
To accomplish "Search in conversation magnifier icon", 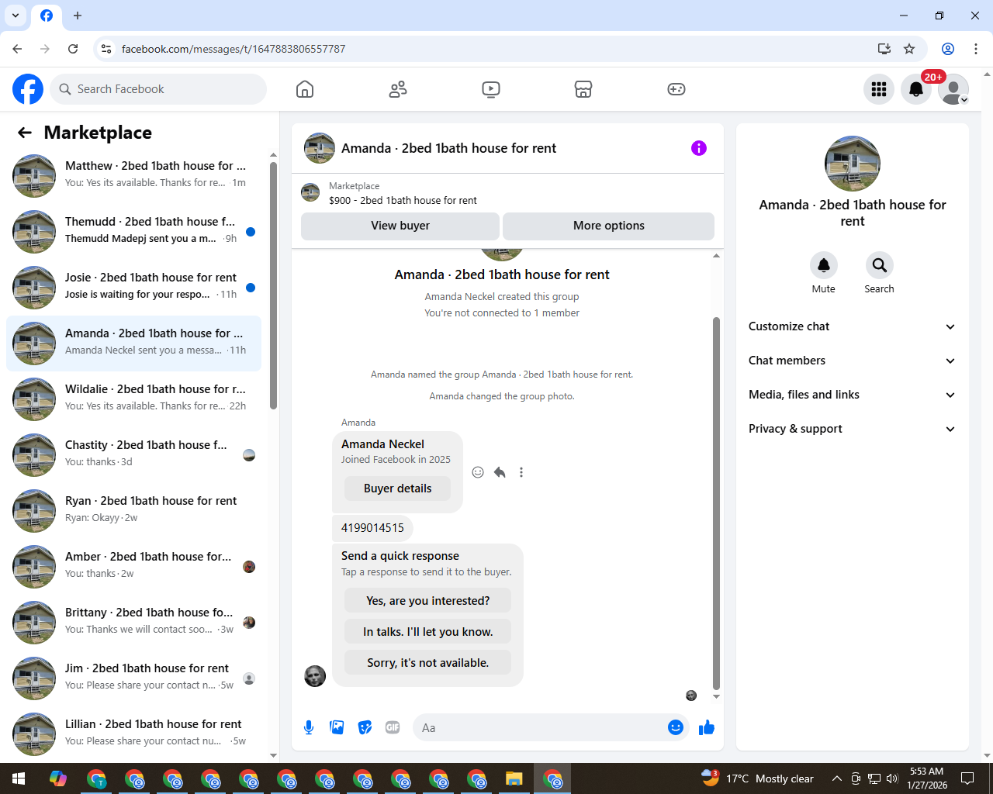I will (x=880, y=265).
